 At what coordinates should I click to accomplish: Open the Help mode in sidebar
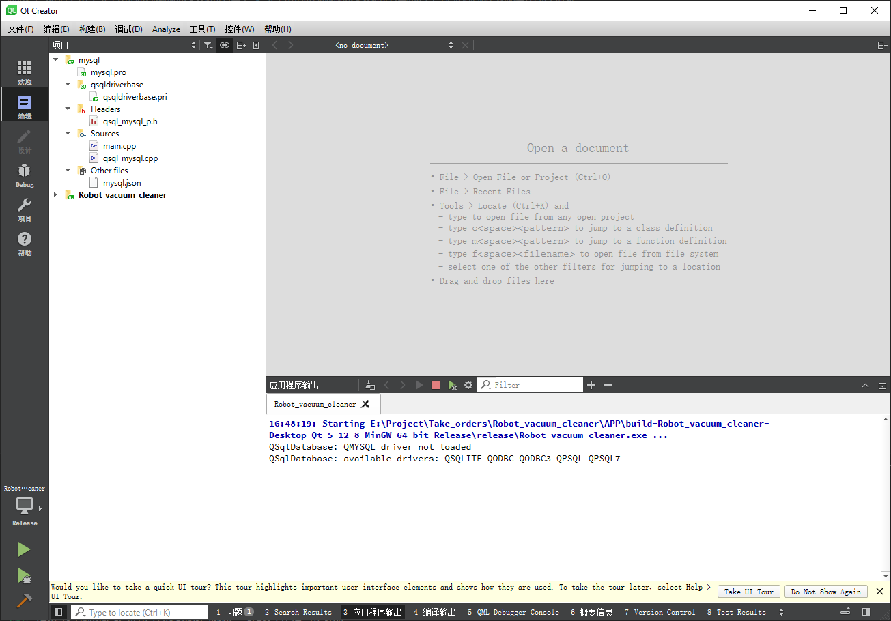(x=25, y=243)
